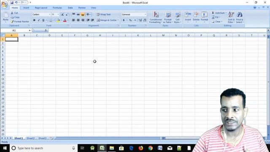Open the text Orientation button

(89, 14)
